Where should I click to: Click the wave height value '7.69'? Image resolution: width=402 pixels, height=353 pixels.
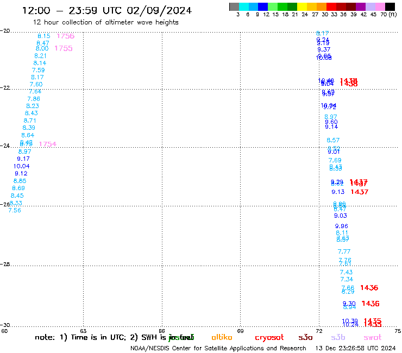[335, 160]
